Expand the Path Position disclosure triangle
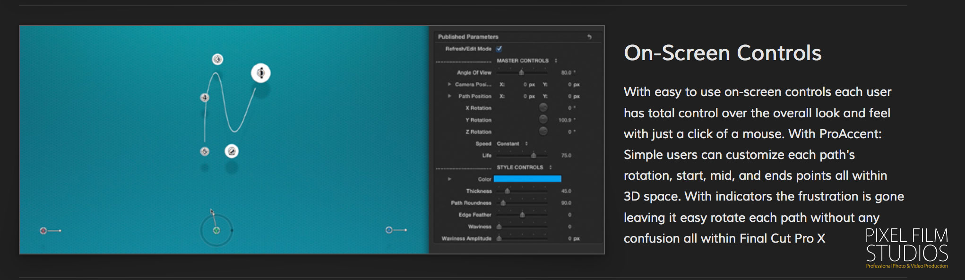The width and height of the screenshot is (965, 280). pos(449,96)
